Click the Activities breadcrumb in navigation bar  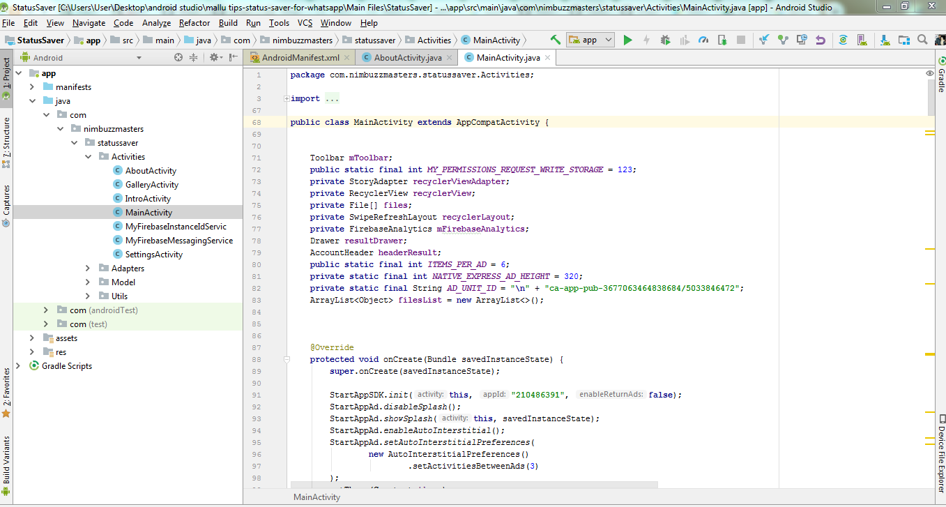(x=434, y=40)
